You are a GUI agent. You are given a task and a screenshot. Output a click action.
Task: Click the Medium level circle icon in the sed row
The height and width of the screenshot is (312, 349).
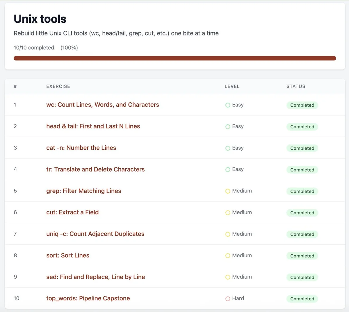(x=228, y=277)
